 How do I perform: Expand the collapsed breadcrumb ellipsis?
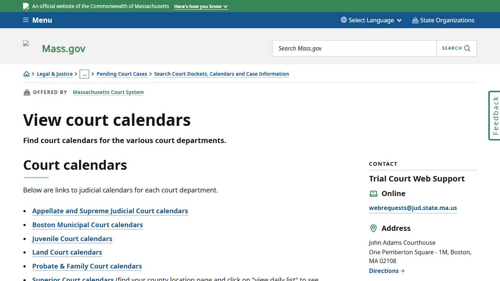tap(85, 74)
